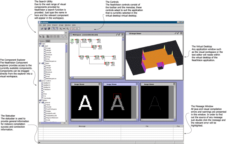The width and height of the screenshot is (227, 144).
Task: Collapse the General folder under Utilities
Action: [40, 102]
